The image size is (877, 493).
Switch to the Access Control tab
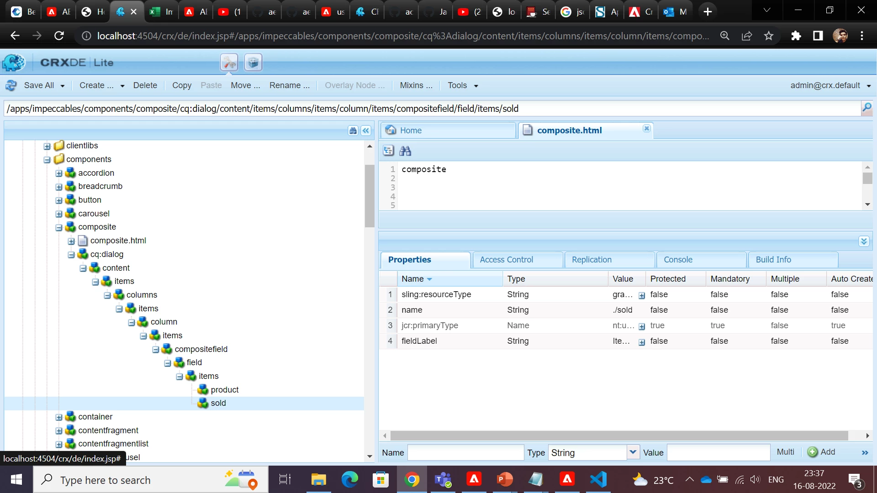(x=506, y=259)
